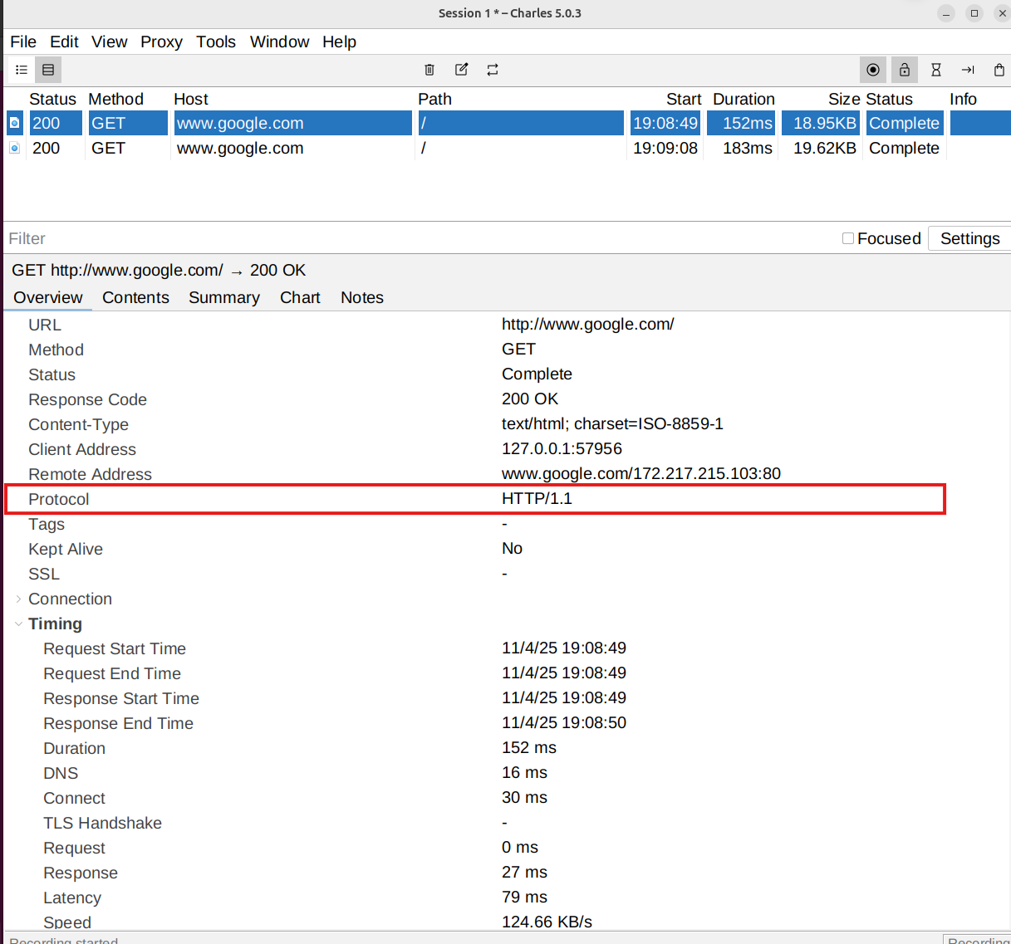The width and height of the screenshot is (1011, 944).
Task: Switch to the Contents tab
Action: pos(135,297)
